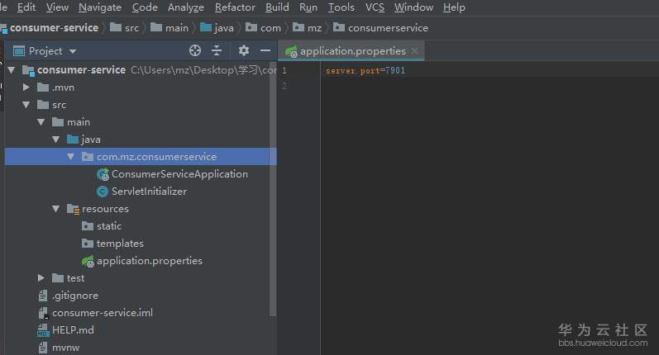Screen dimensions: 659x355
Task: Click consumer-service in the breadcrumb bar
Action: (x=55, y=28)
